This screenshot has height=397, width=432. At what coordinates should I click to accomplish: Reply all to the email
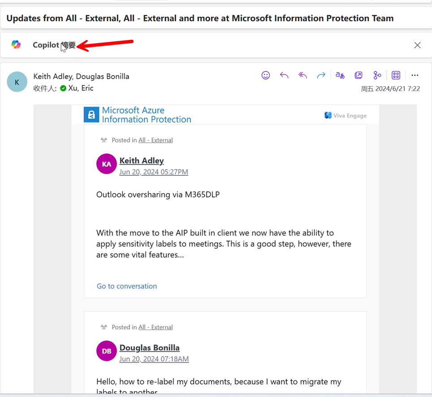tap(302, 75)
